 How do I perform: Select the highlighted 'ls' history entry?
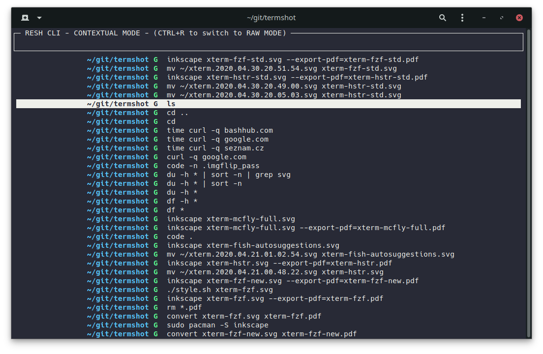point(171,104)
